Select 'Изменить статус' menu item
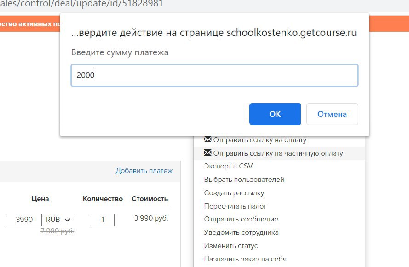 point(231,246)
